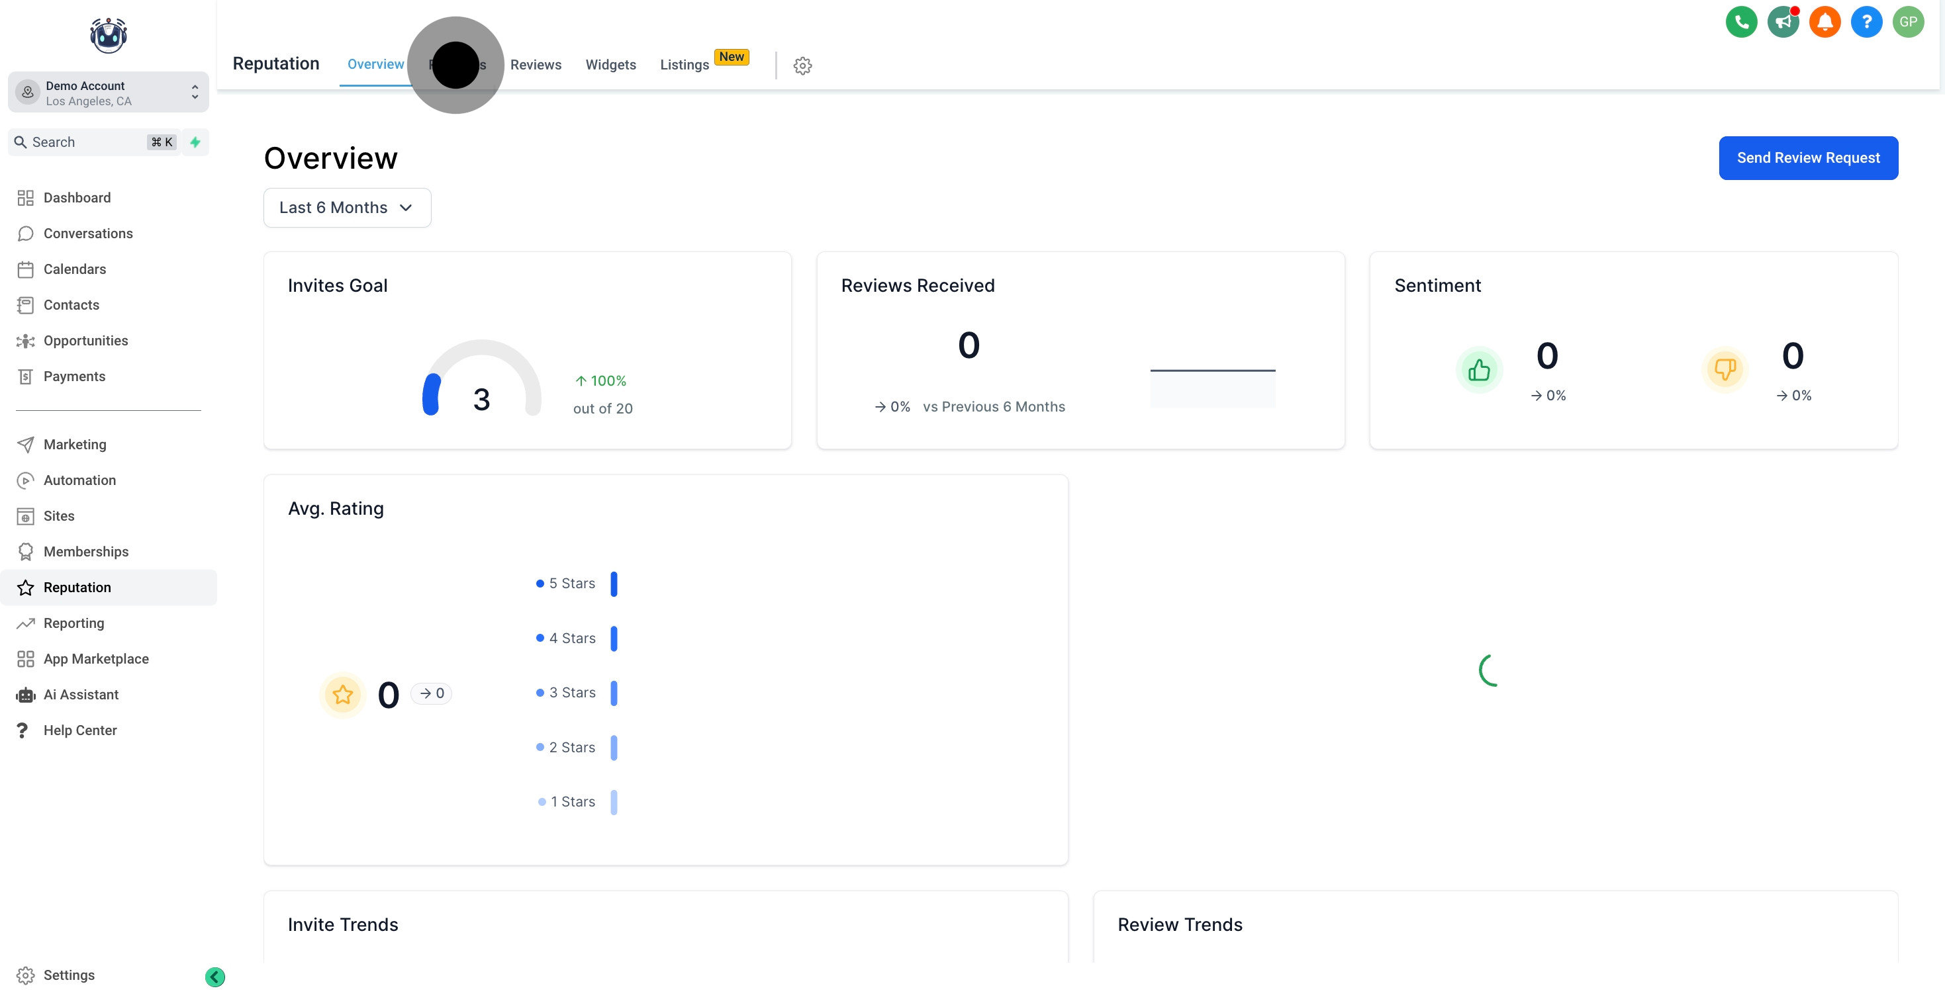
Task: Open the GP user avatar menu
Action: [1908, 22]
